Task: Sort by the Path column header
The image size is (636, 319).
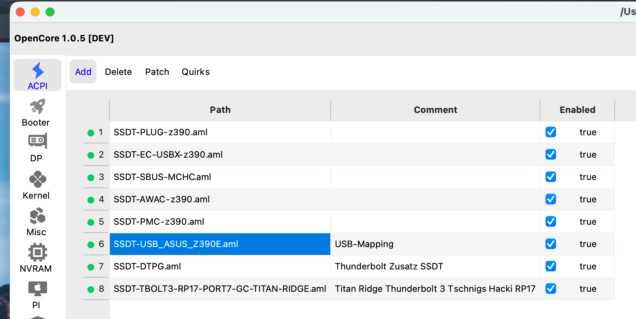Action: click(220, 110)
